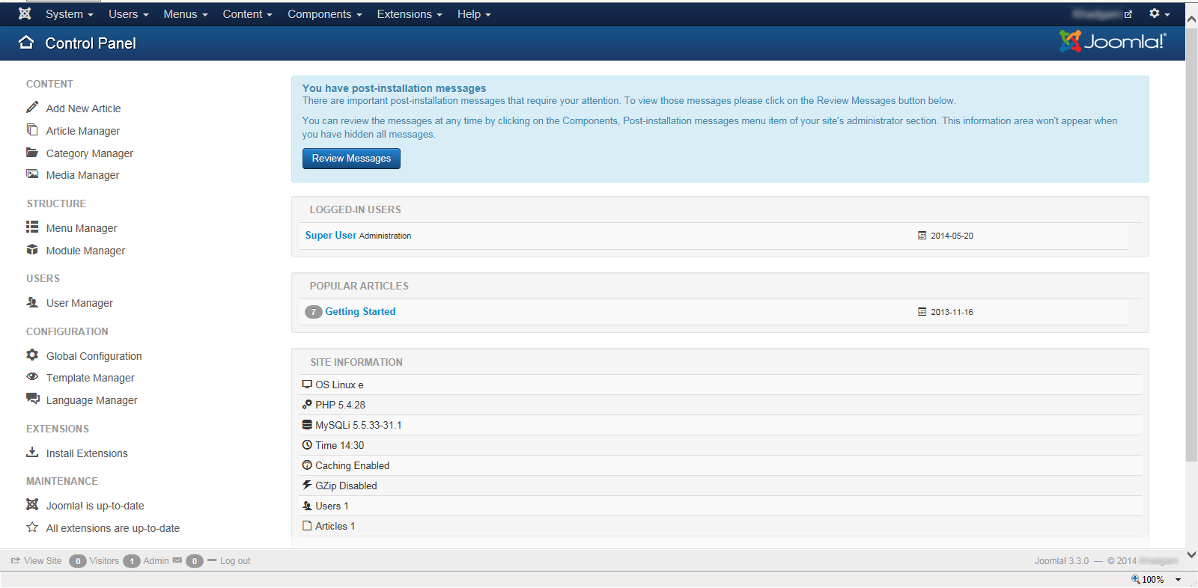
Task: Click 'Joomla! is up-to-date' link
Action: tap(95, 506)
